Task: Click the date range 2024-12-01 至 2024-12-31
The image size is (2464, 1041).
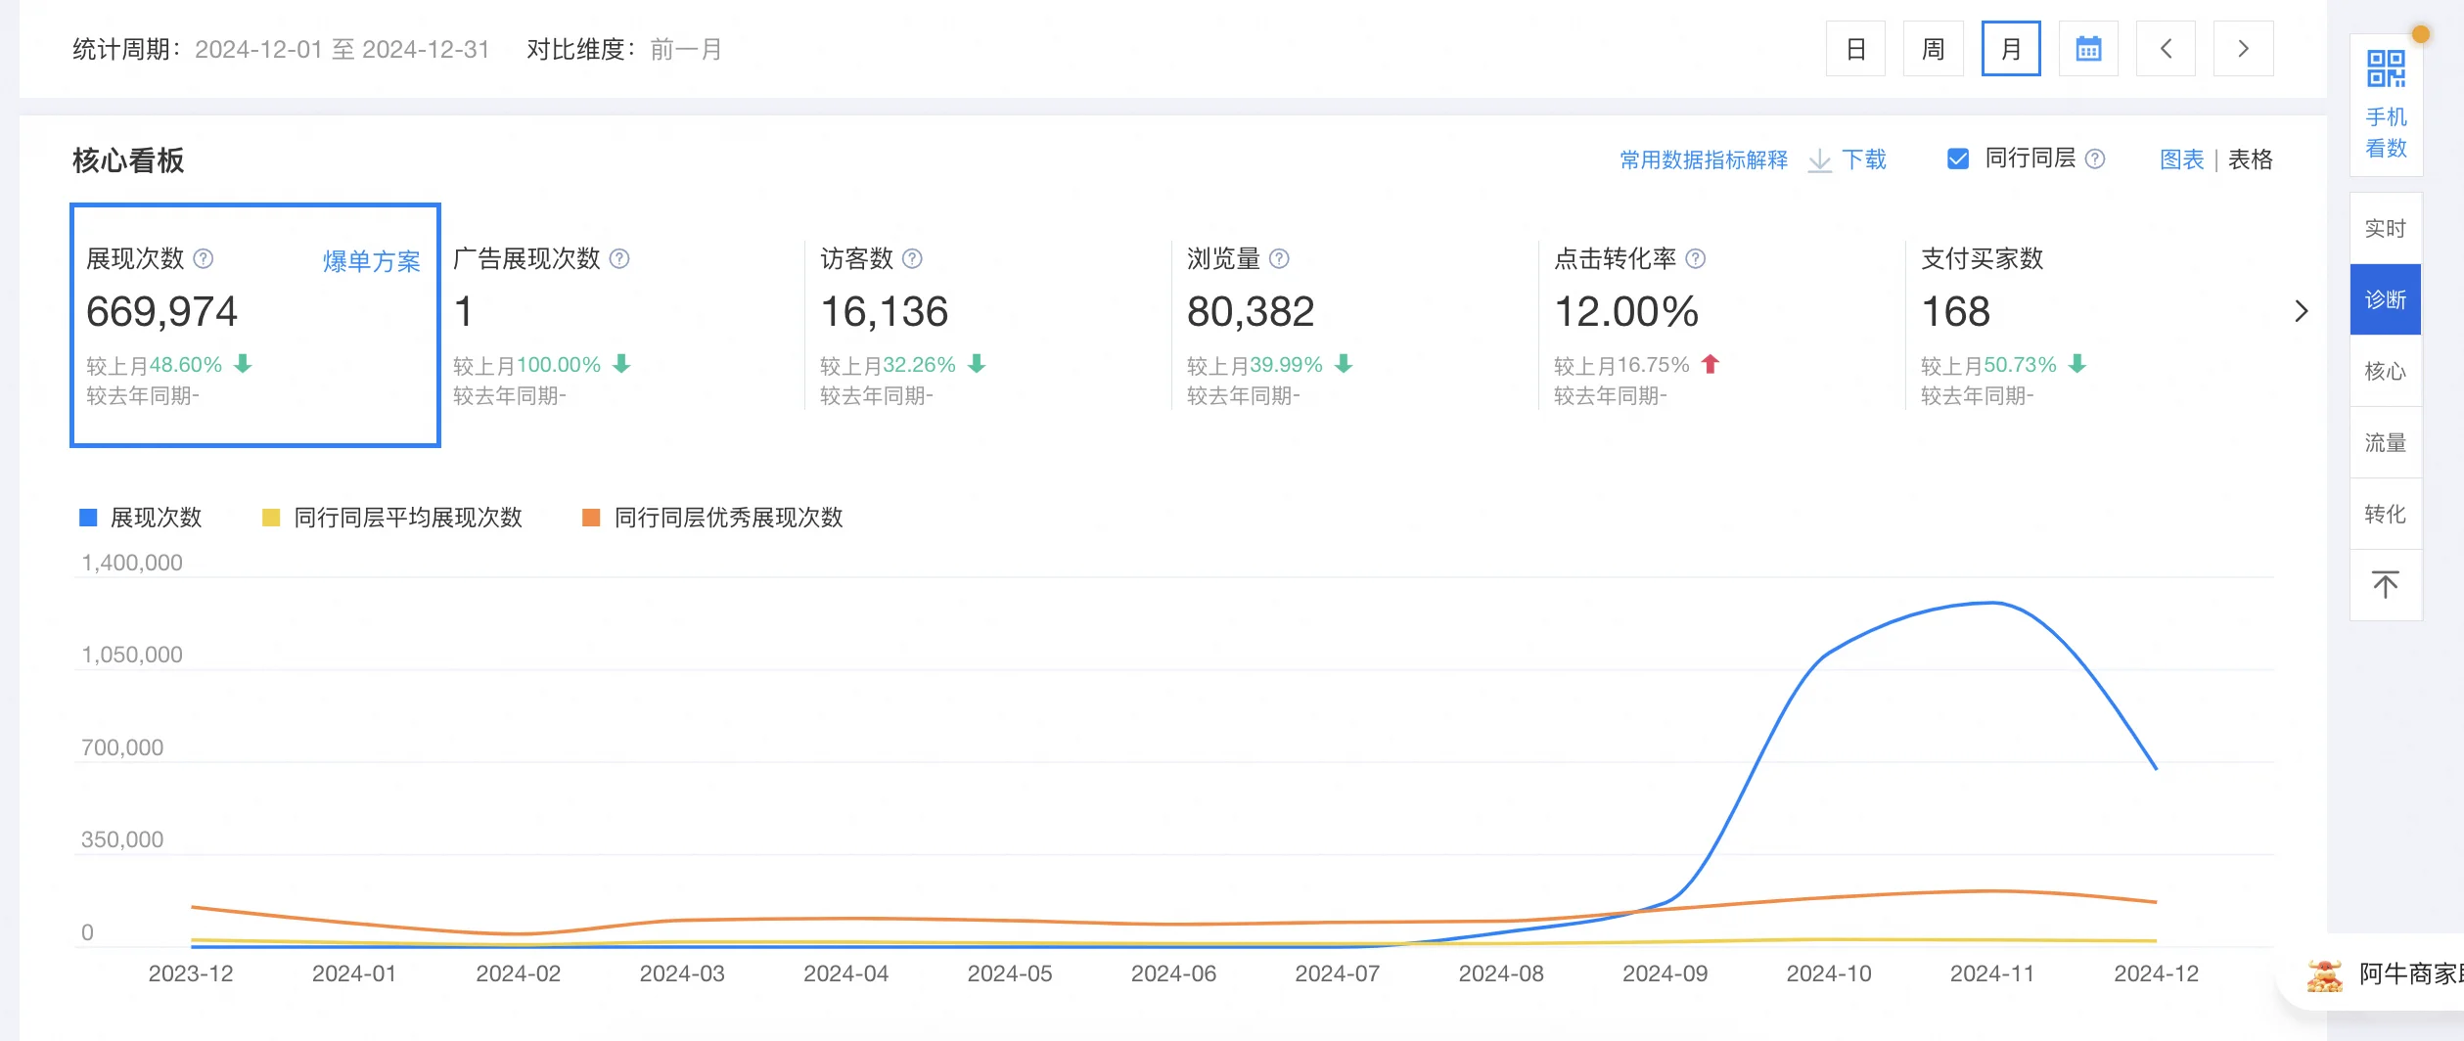Action: pyautogui.click(x=342, y=50)
